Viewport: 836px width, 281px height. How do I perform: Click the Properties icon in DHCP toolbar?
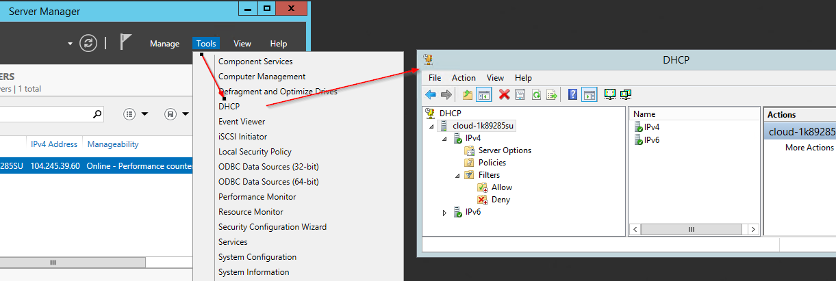(520, 95)
